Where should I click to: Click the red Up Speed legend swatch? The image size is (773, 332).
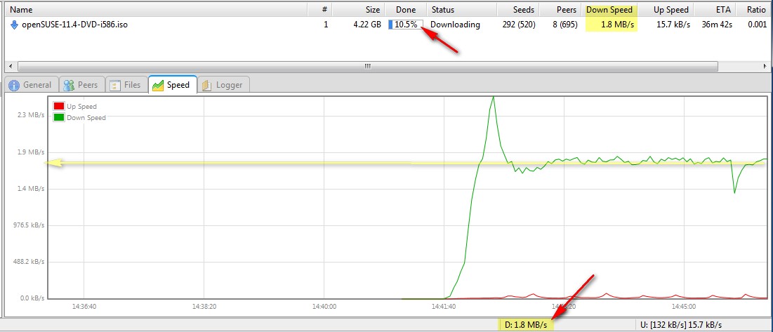[x=59, y=106]
